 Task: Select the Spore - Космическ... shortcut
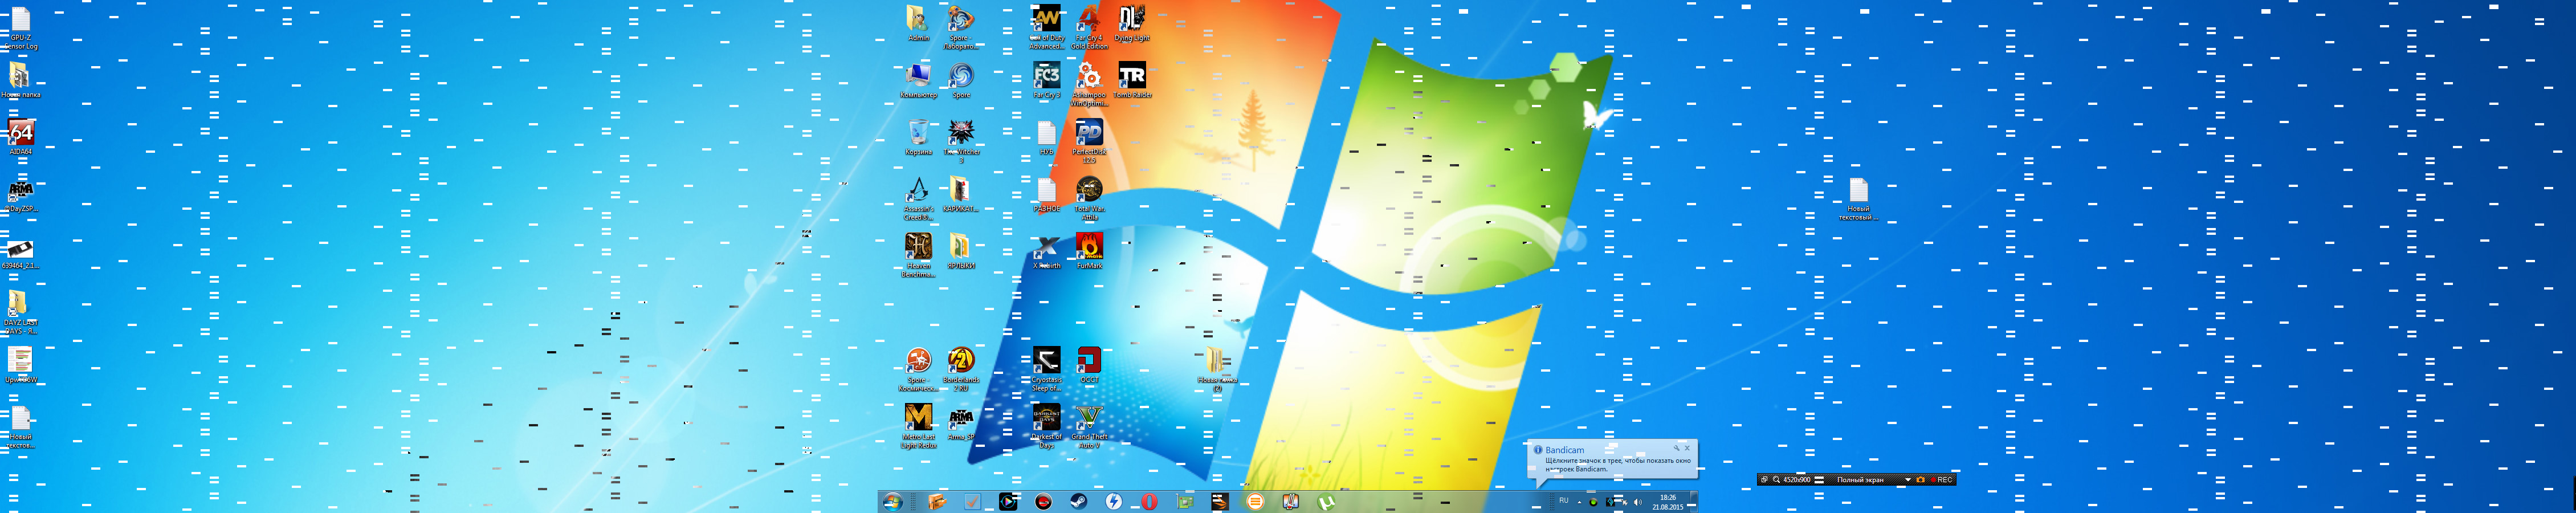918,369
